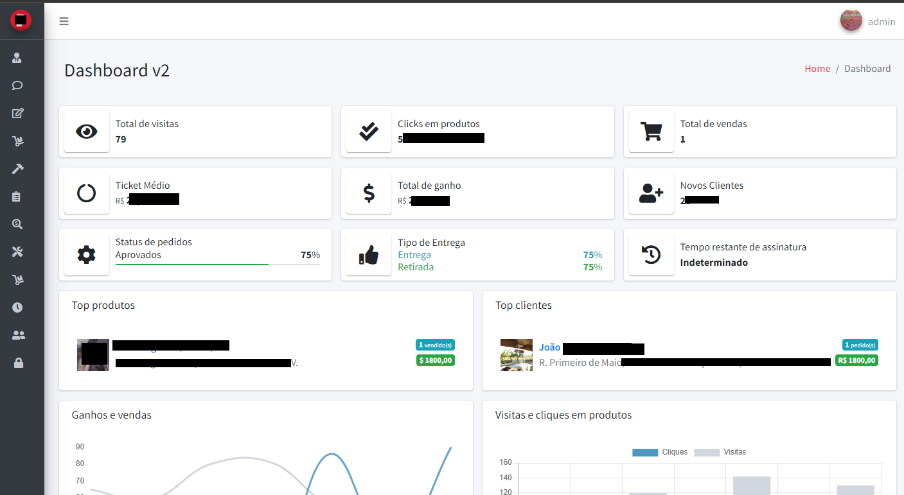Viewport: 904px width, 495px height.
Task: Toggle the Visitas legend color swatch
Action: 707,452
